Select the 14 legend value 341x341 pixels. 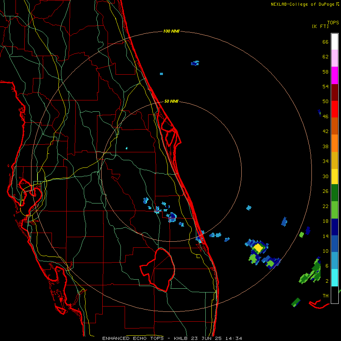click(325, 236)
